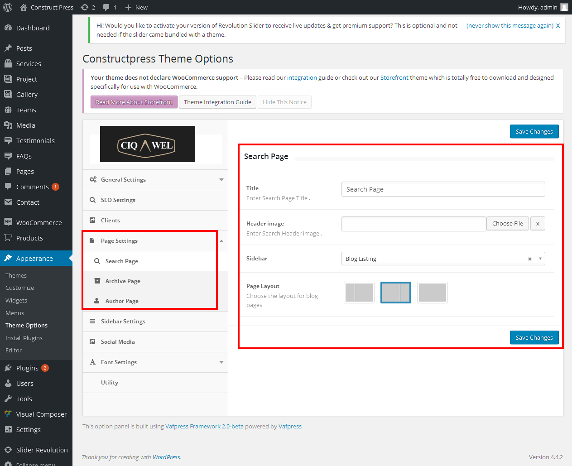Click the top Save Changes button

pos(534,132)
